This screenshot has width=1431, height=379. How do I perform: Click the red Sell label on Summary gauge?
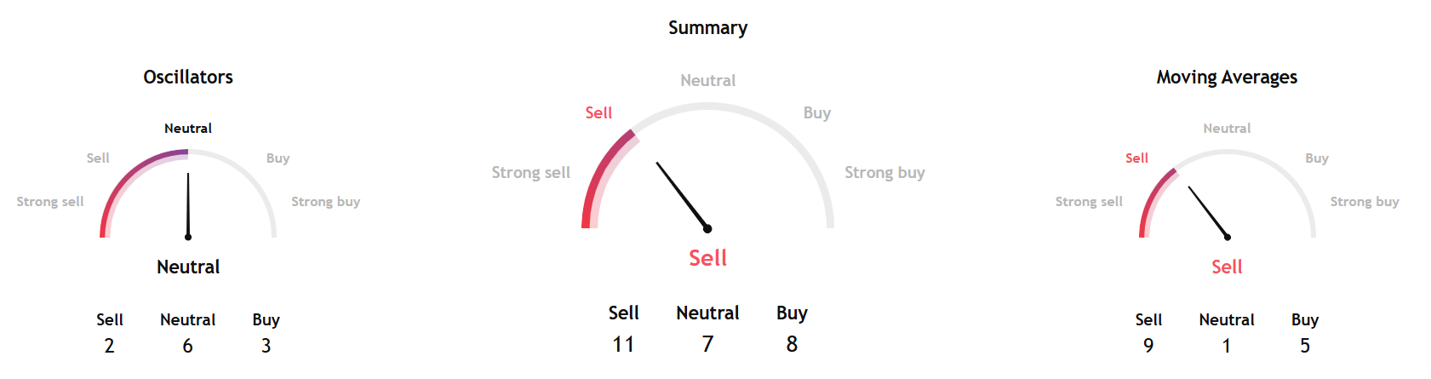(x=598, y=113)
